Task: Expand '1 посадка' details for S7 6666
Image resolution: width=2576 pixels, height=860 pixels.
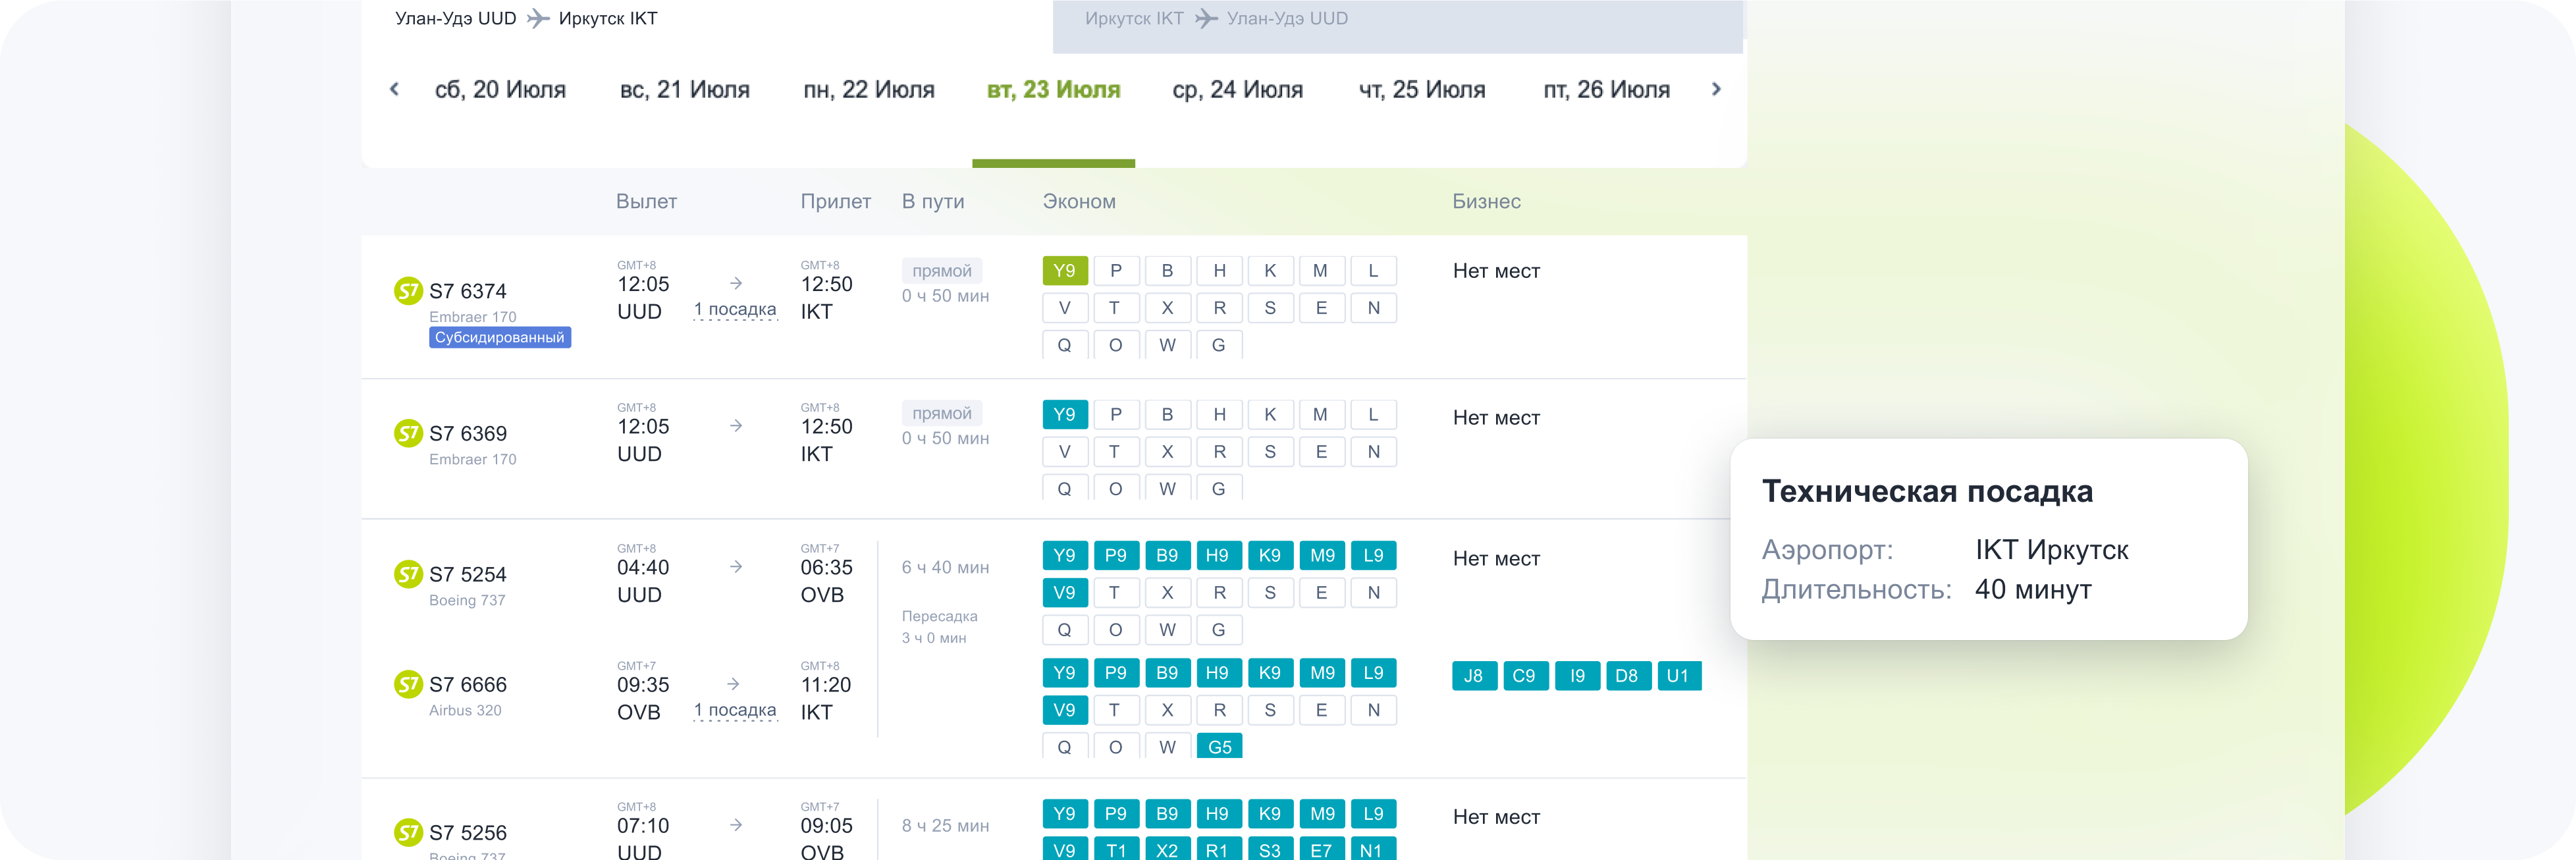Action: click(x=735, y=710)
